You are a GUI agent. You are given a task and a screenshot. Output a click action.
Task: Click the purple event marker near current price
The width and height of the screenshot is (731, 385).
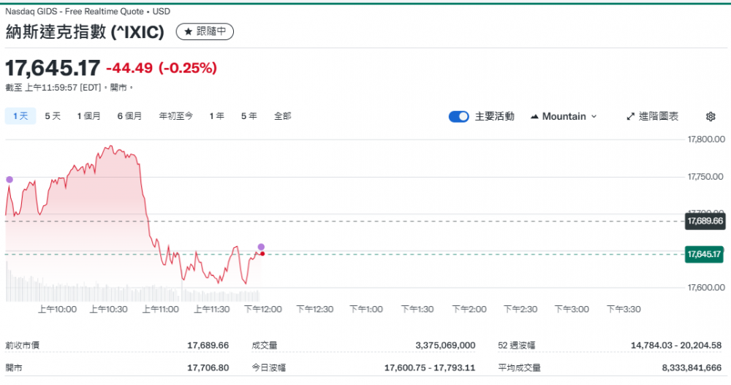click(261, 247)
